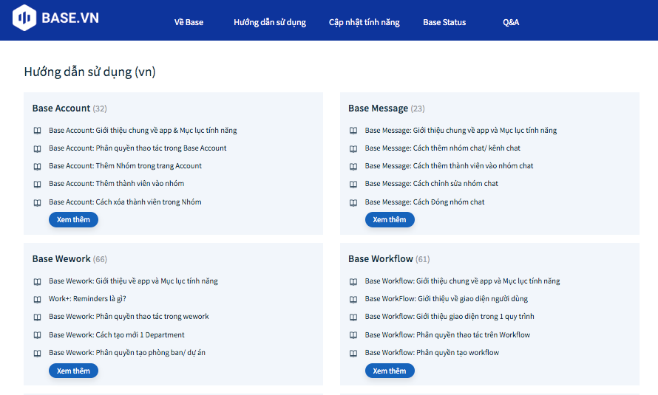
Task: Click book icon beside Work+: Reminders là gì?
Action: pyautogui.click(x=38, y=299)
